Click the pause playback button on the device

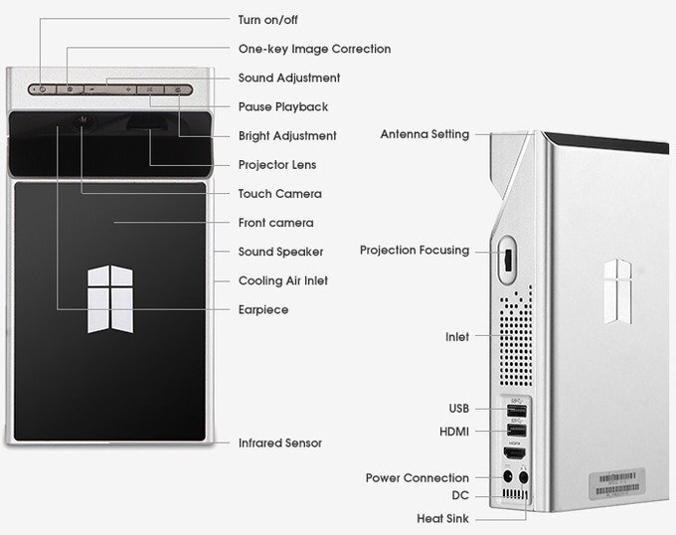coord(150,89)
